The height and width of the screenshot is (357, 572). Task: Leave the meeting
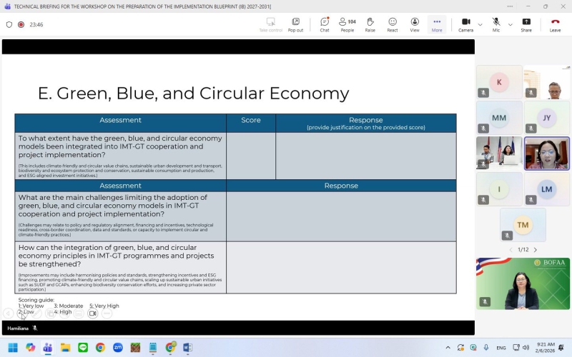click(x=555, y=25)
